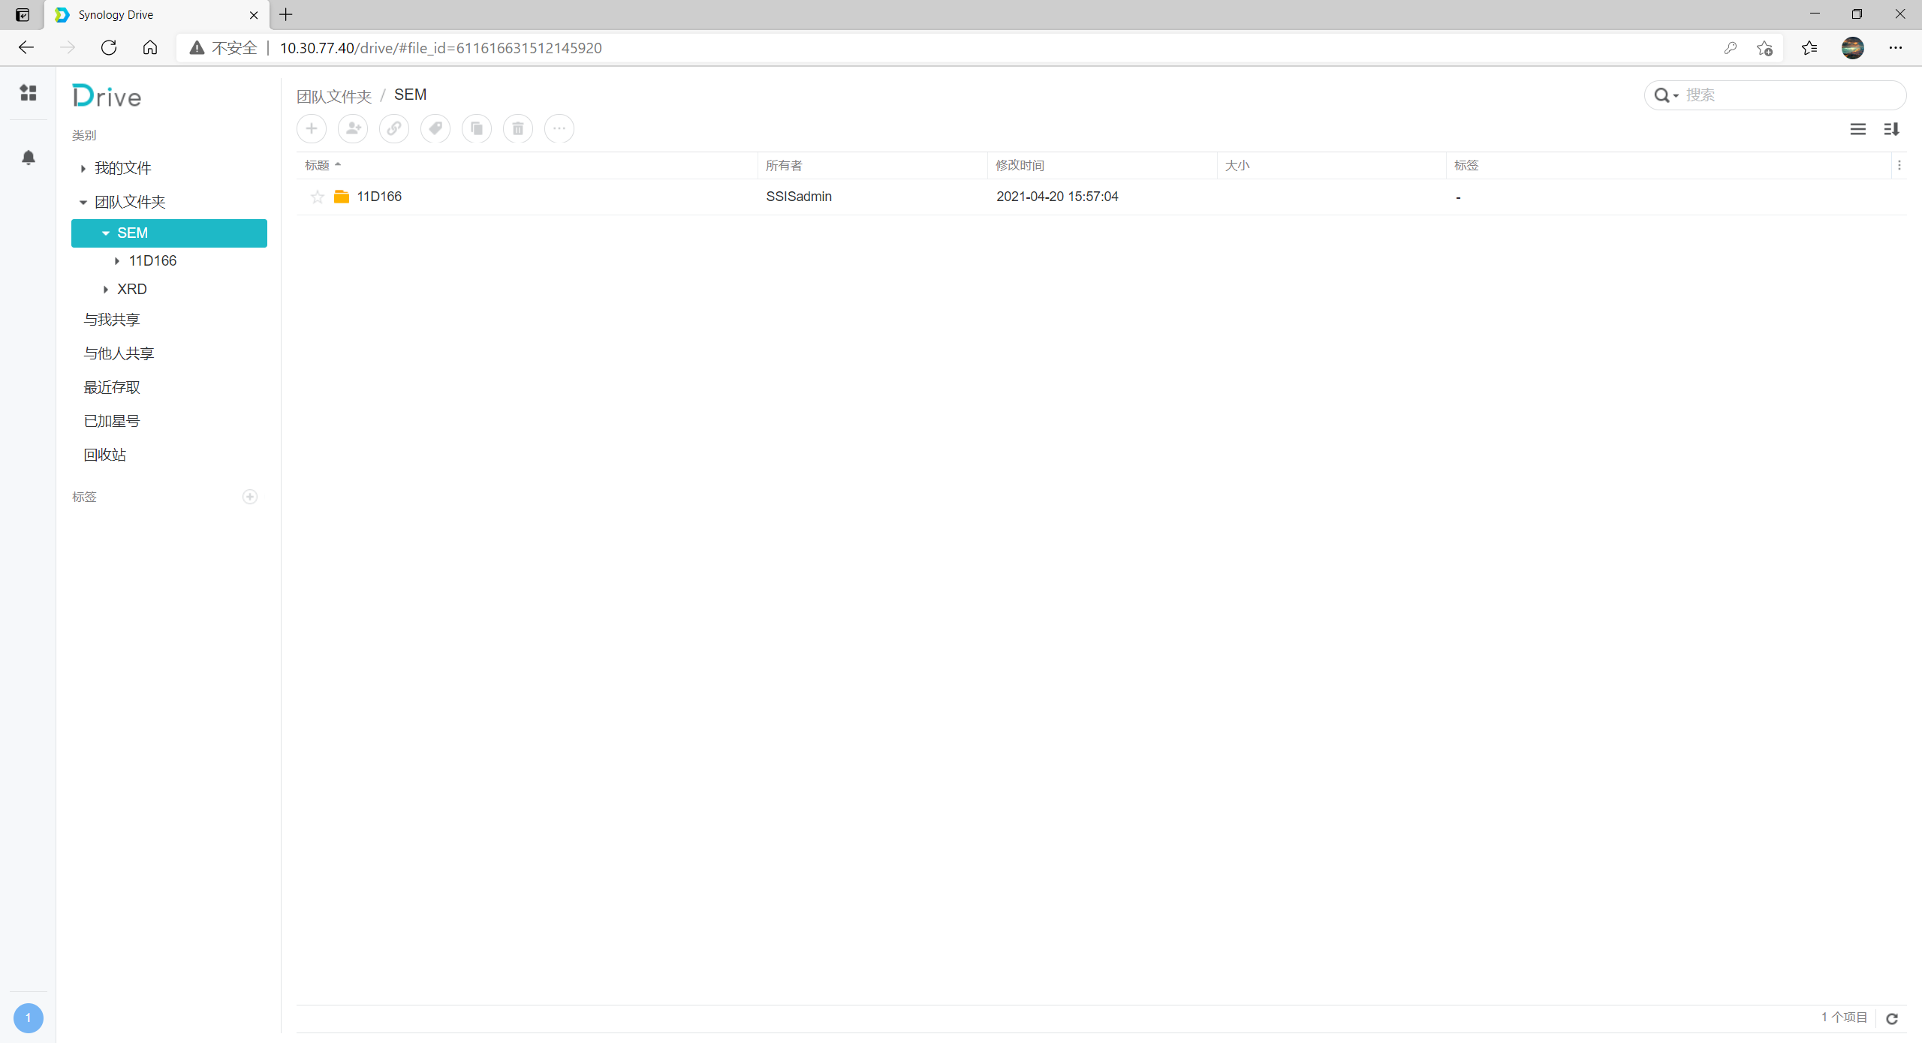This screenshot has height=1043, width=1922.
Task: Open 与我共享 in the sidebar
Action: 112,320
